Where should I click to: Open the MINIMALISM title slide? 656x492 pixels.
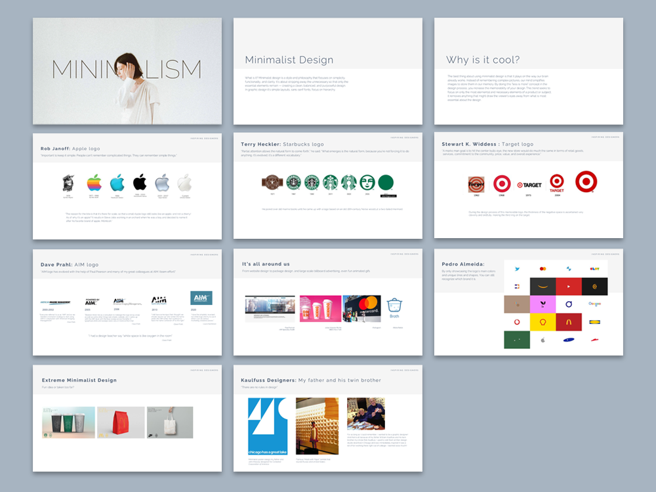click(x=127, y=70)
